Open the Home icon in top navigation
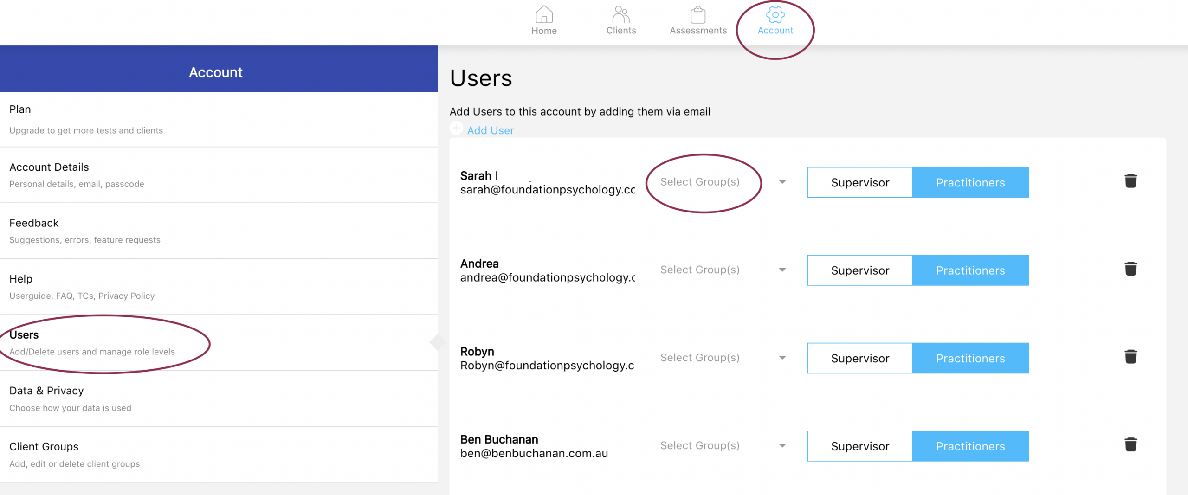 click(x=544, y=14)
